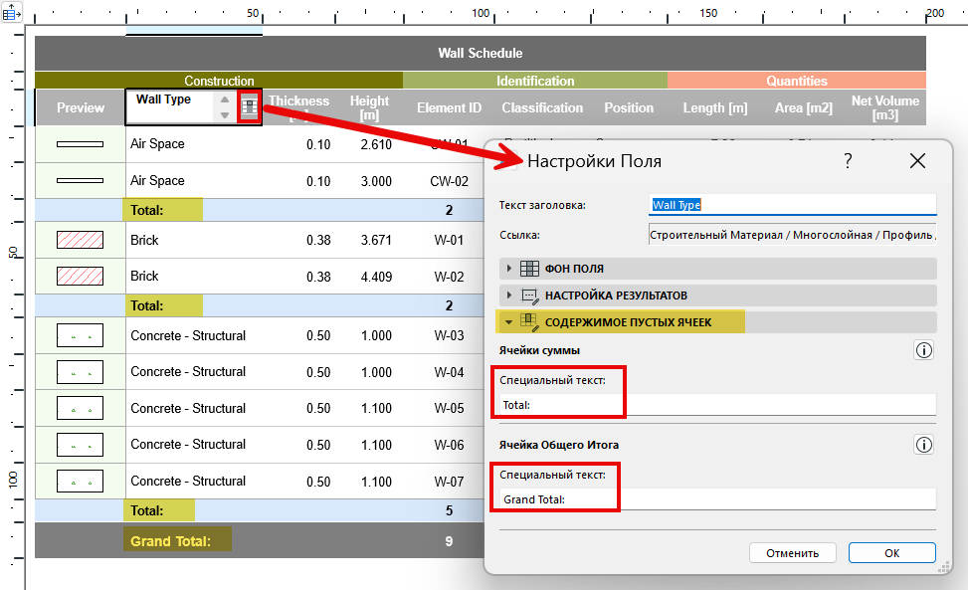The width and height of the screenshot is (968, 590).
Task: Confirm with the OK button
Action: (x=892, y=553)
